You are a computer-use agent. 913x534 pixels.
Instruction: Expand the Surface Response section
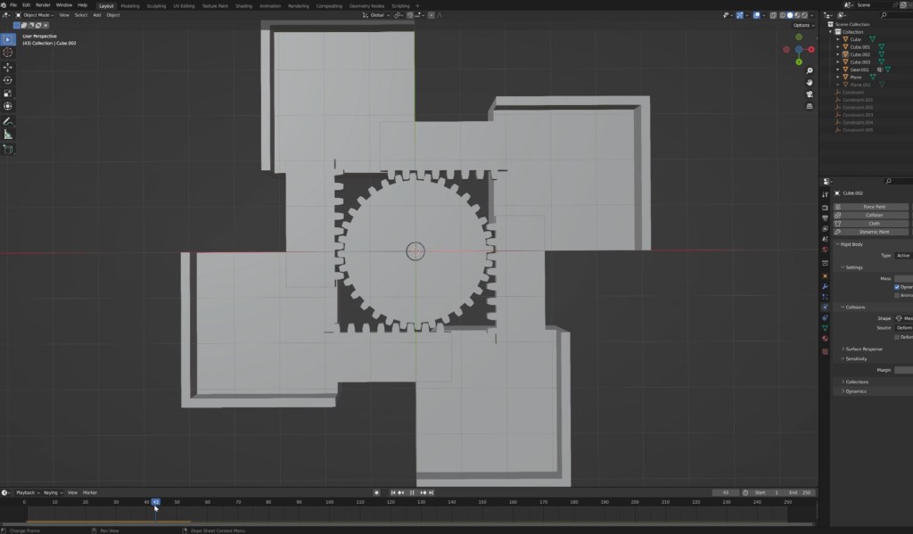click(x=864, y=349)
